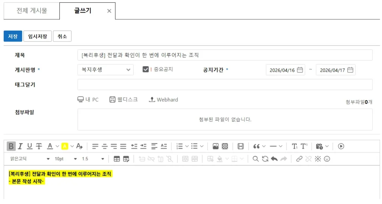Open the find/search magnifier tool

[x=256, y=159]
